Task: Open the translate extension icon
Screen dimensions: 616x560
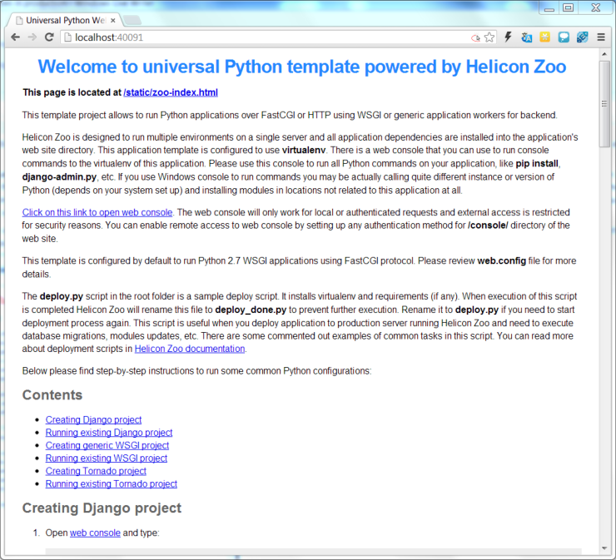Action: (526, 37)
